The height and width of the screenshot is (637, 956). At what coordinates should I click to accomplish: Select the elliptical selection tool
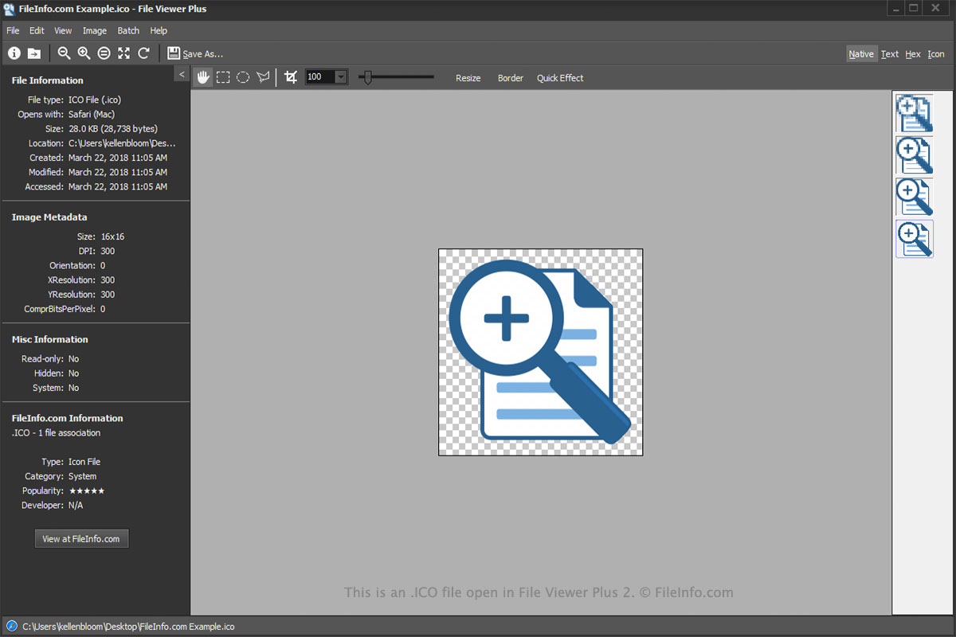(x=243, y=77)
